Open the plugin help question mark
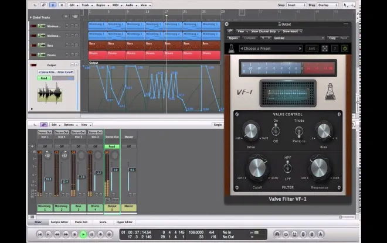 click(335, 49)
